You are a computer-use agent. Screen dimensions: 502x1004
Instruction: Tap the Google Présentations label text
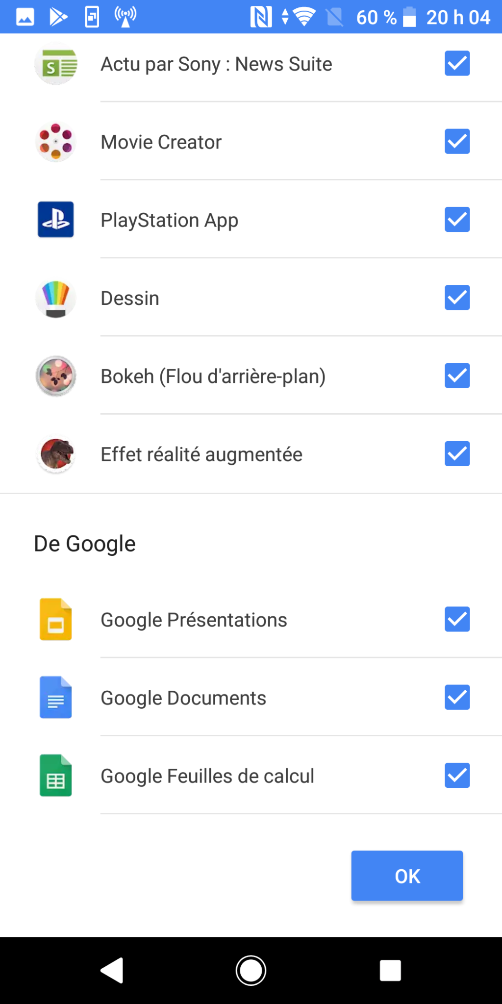(194, 620)
